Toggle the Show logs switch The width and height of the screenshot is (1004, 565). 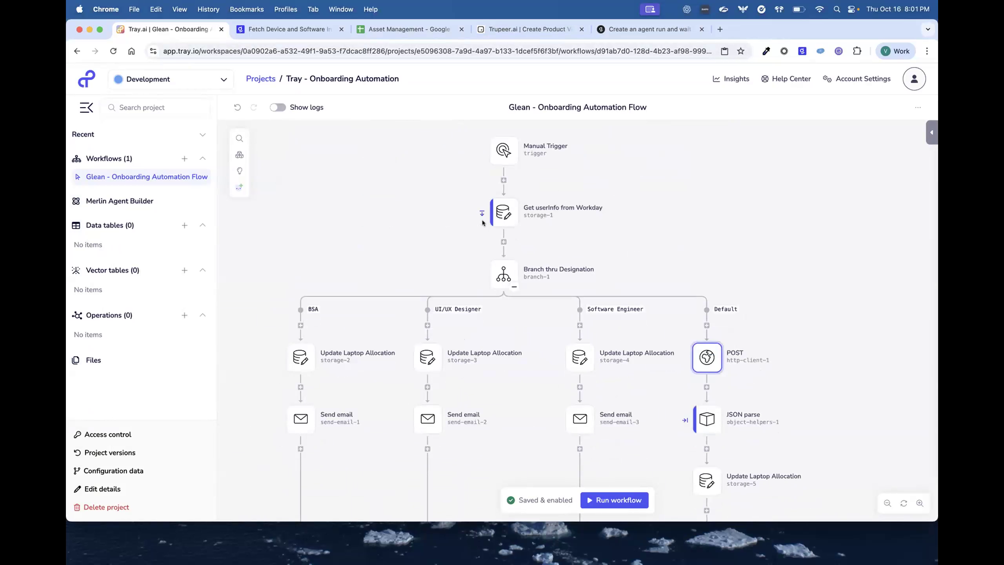(278, 107)
